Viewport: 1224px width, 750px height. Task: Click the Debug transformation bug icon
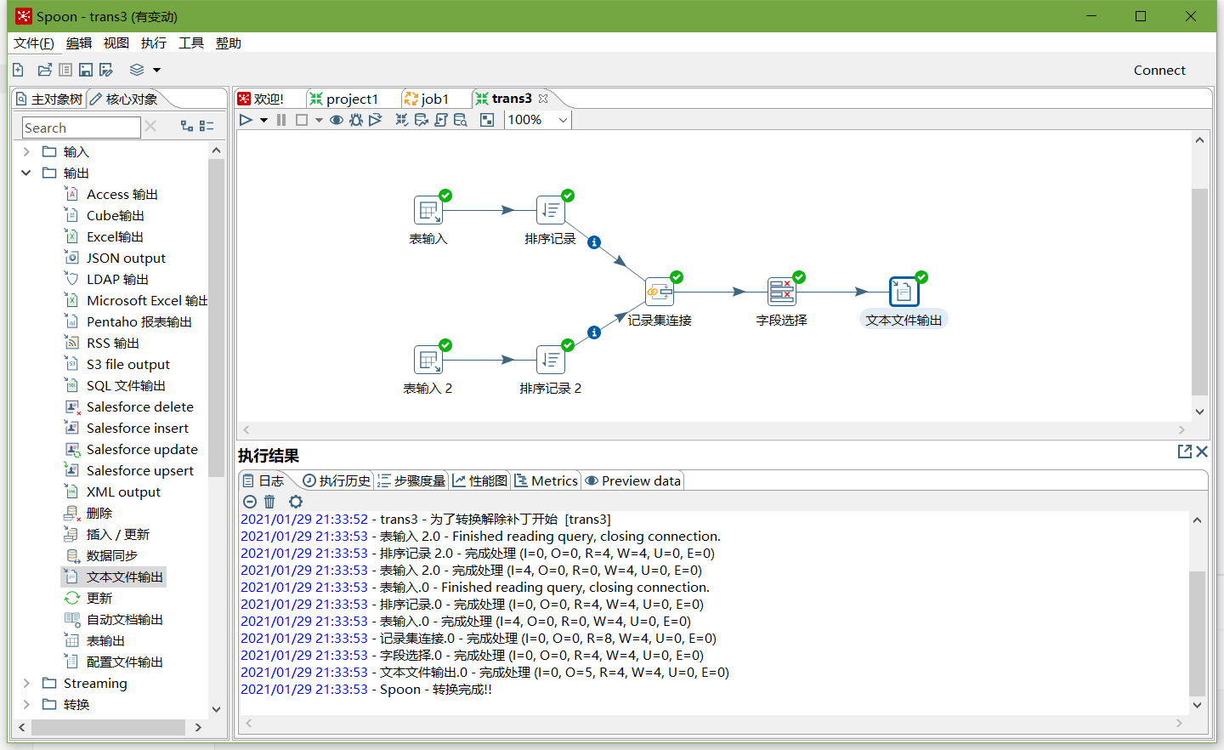356,120
